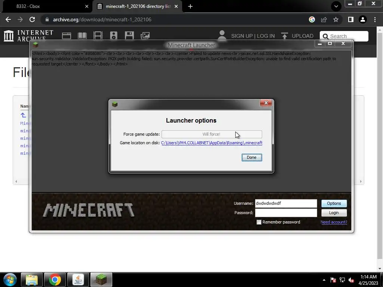Screen dimensions: 383x287
Task: Open a new browser tab
Action: click(190, 6)
